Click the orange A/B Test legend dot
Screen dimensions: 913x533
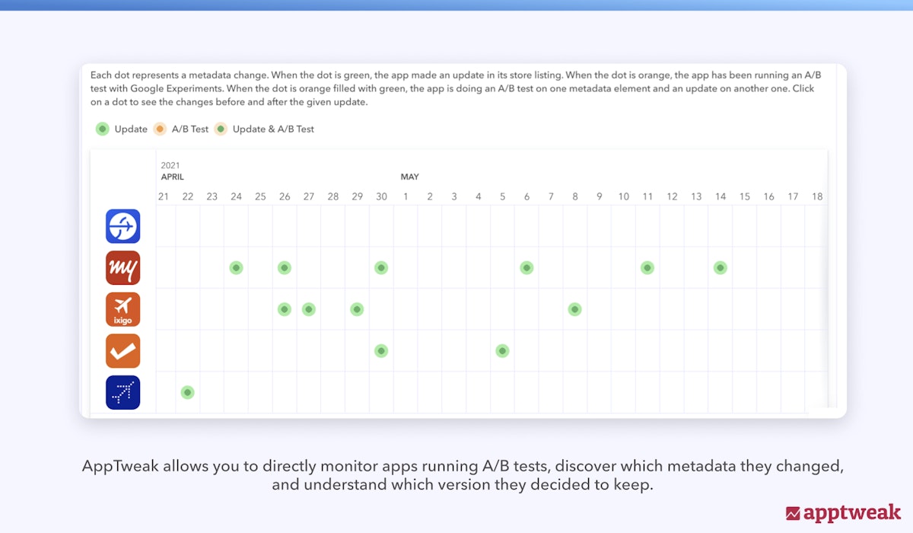[x=160, y=129]
